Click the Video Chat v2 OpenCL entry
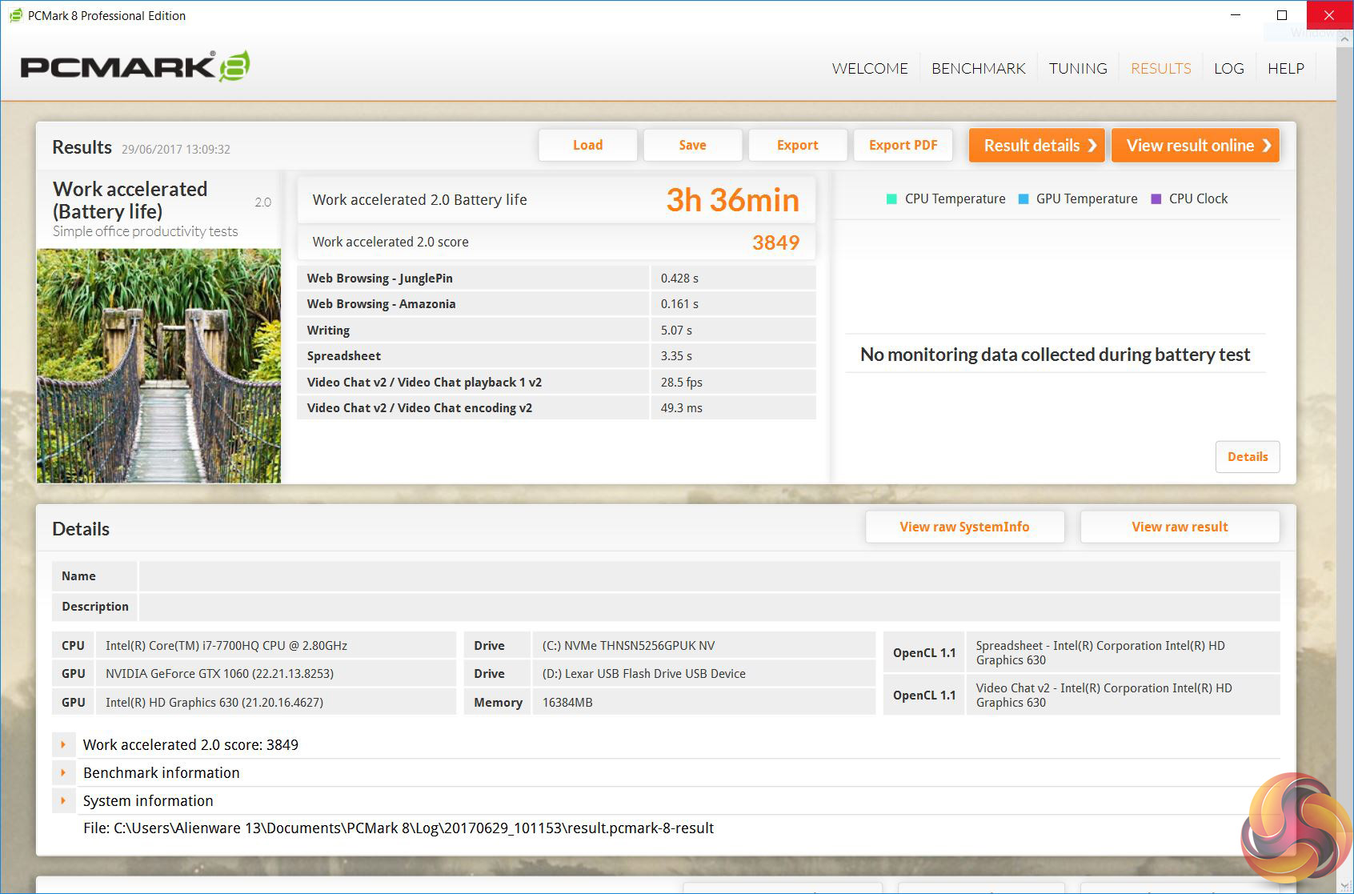Viewport: 1354px width, 894px height. click(1122, 695)
